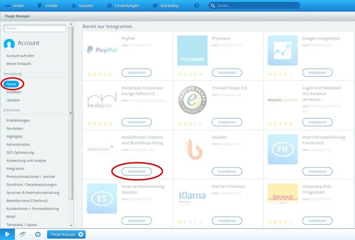Viewport: 355px width, 240px height.
Task: Open Integration category
Action: pyautogui.click(x=15, y=169)
